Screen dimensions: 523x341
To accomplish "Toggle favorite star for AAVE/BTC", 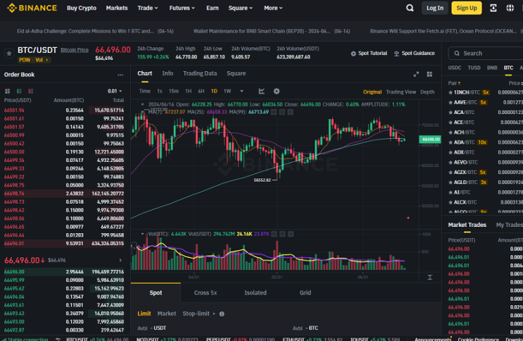I will click(450, 103).
